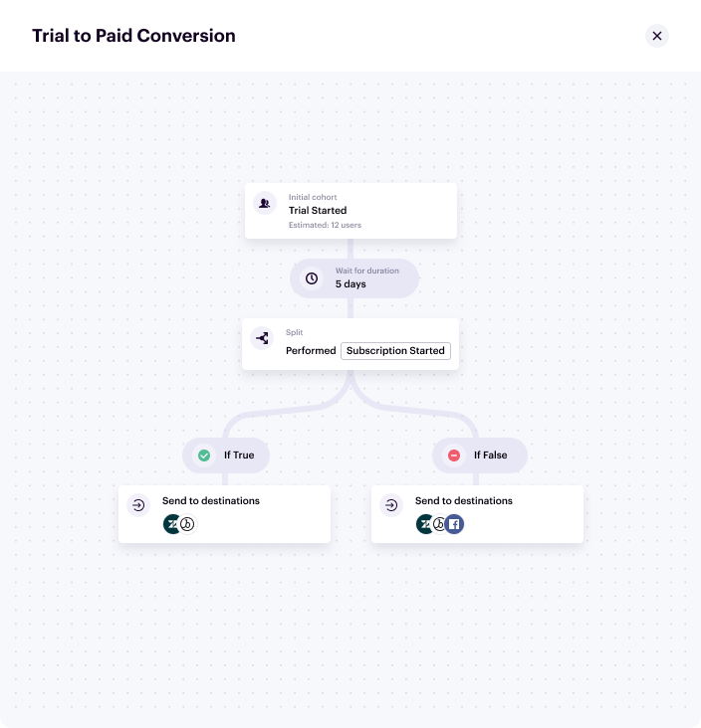Select the If False branch pill
Image resolution: width=701 pixels, height=728 pixels.
480,455
